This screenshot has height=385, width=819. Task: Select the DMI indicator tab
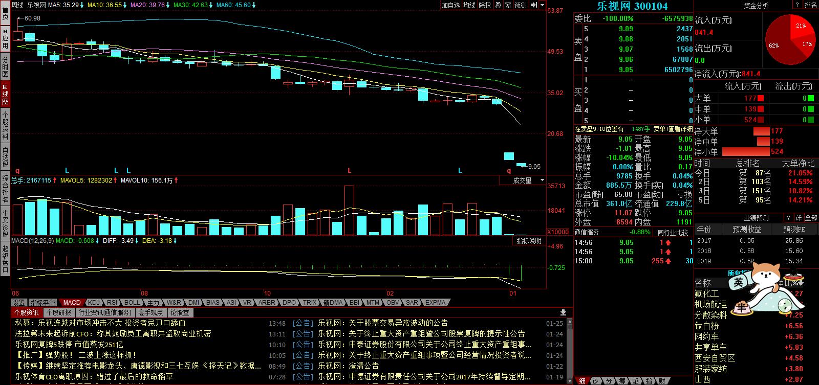click(x=193, y=303)
